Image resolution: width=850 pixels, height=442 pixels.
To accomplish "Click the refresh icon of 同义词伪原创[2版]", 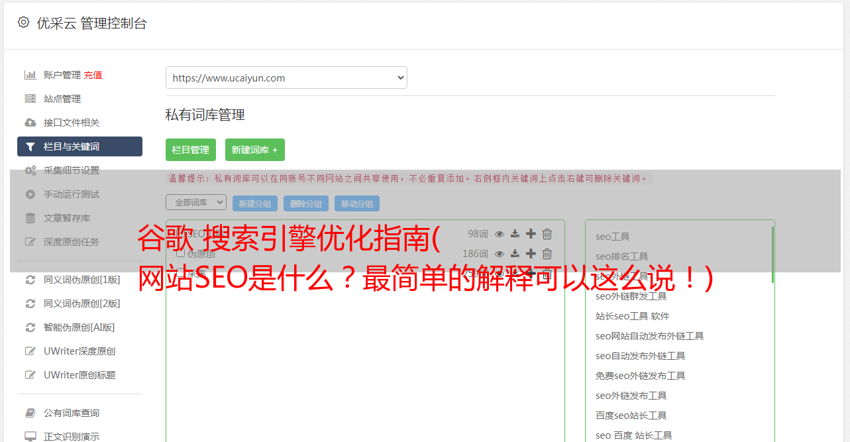I will point(30,304).
